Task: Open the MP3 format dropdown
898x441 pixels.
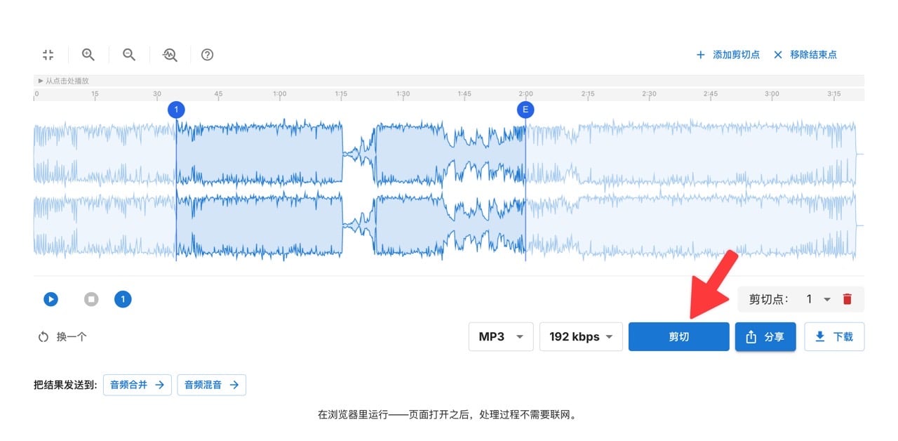Action: click(x=501, y=336)
